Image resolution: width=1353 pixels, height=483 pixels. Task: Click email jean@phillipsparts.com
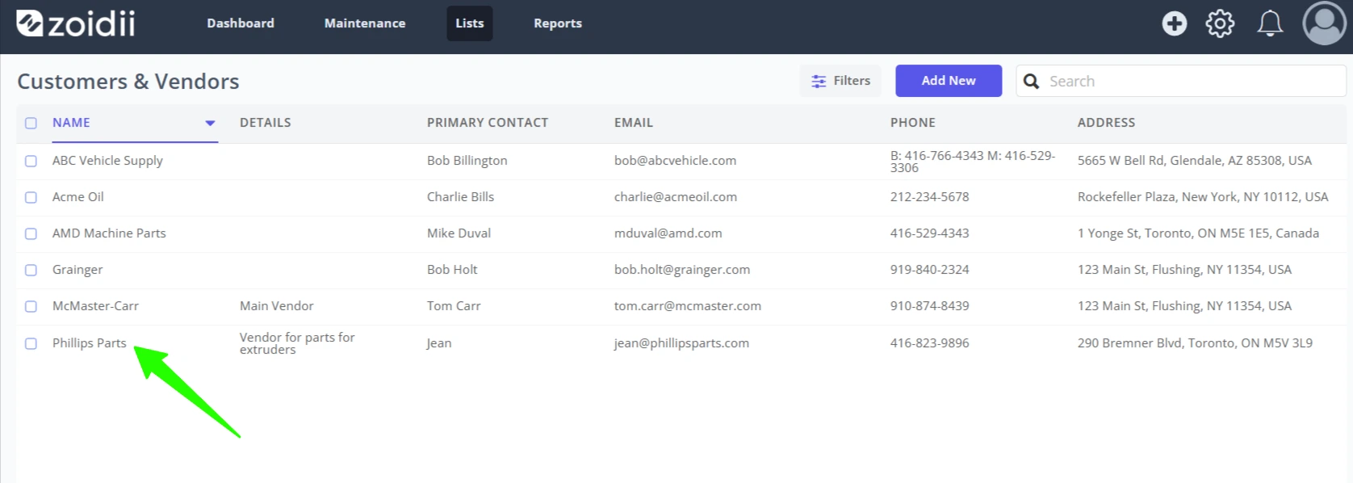(x=681, y=343)
